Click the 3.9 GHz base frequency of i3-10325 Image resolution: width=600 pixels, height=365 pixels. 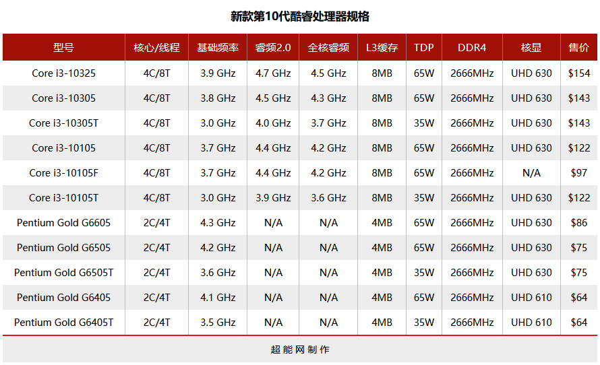(218, 73)
